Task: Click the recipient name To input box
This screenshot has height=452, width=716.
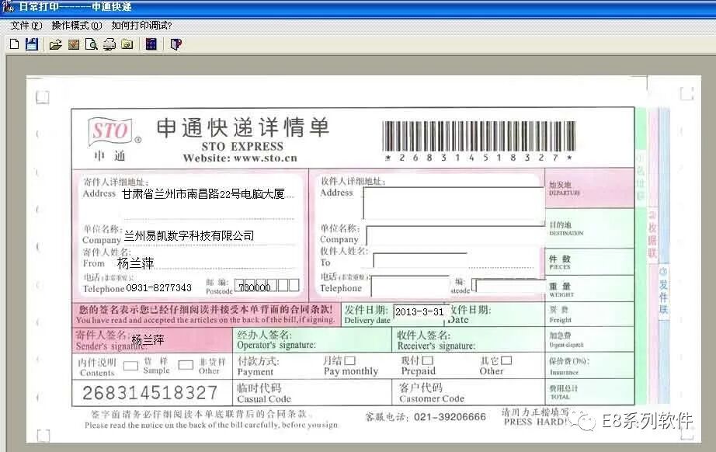Action: [x=420, y=261]
